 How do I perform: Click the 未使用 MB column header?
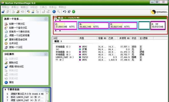[x=124, y=38]
